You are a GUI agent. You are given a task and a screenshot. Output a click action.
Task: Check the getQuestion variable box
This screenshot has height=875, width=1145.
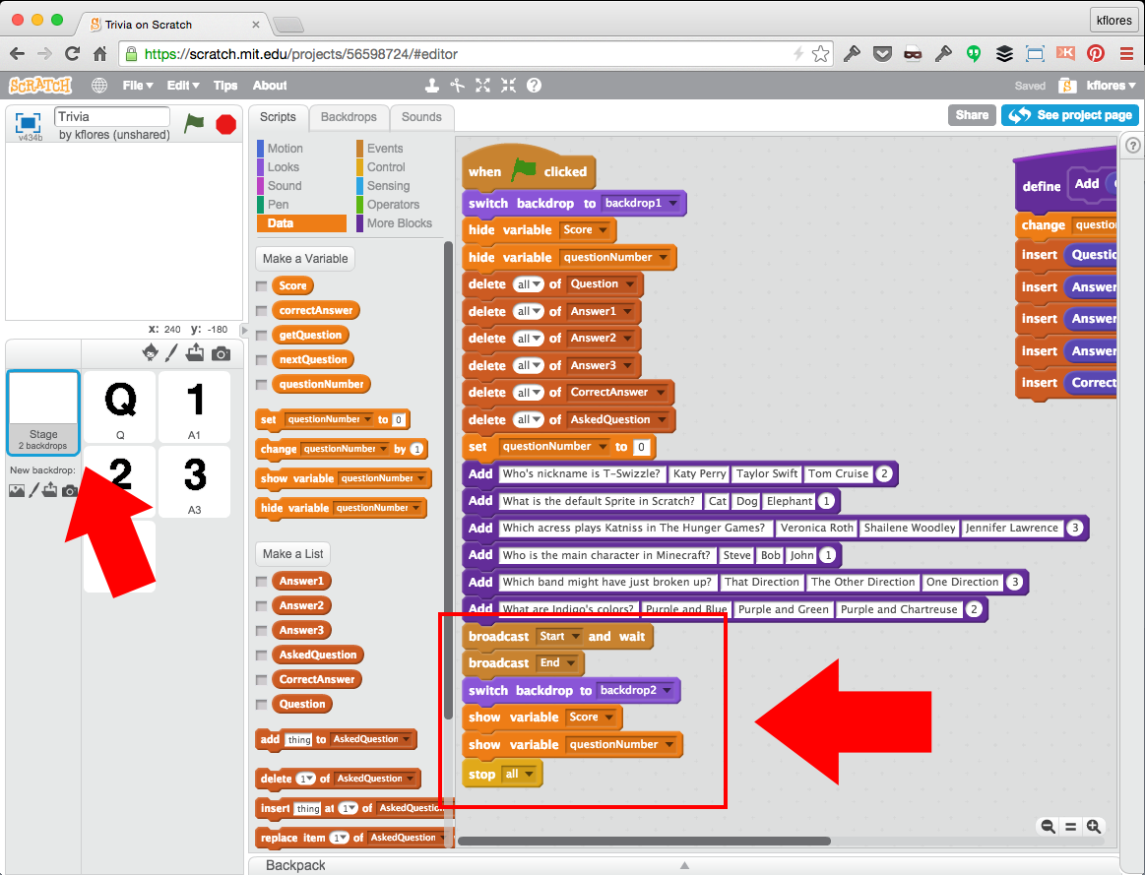point(262,336)
